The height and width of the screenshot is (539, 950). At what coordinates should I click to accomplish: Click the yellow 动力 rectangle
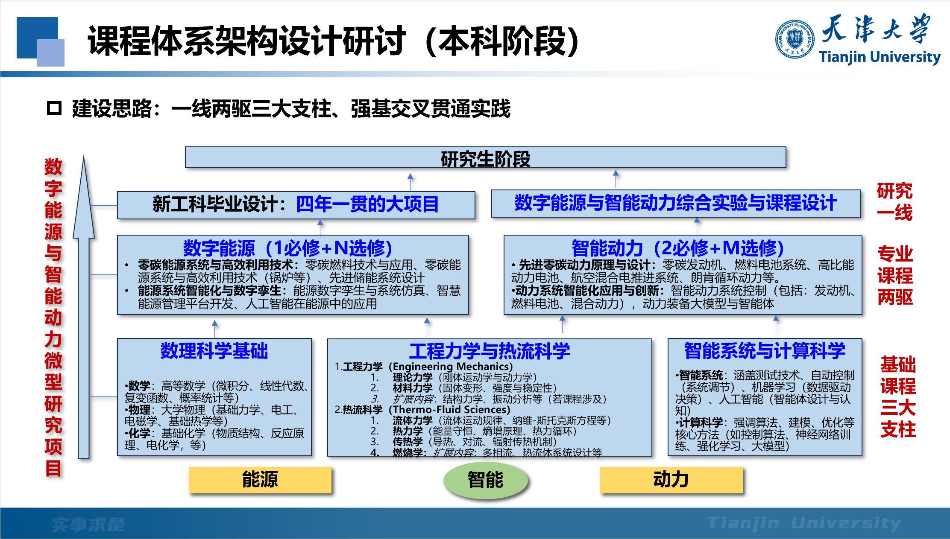tap(671, 480)
